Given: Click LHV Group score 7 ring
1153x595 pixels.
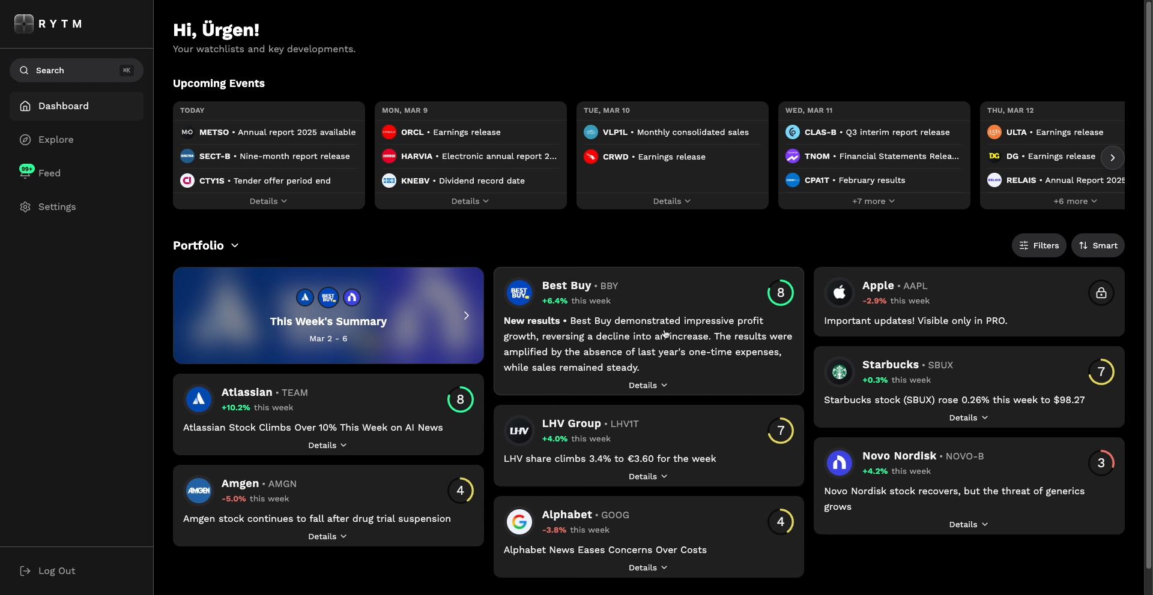Looking at the screenshot, I should click(781, 431).
